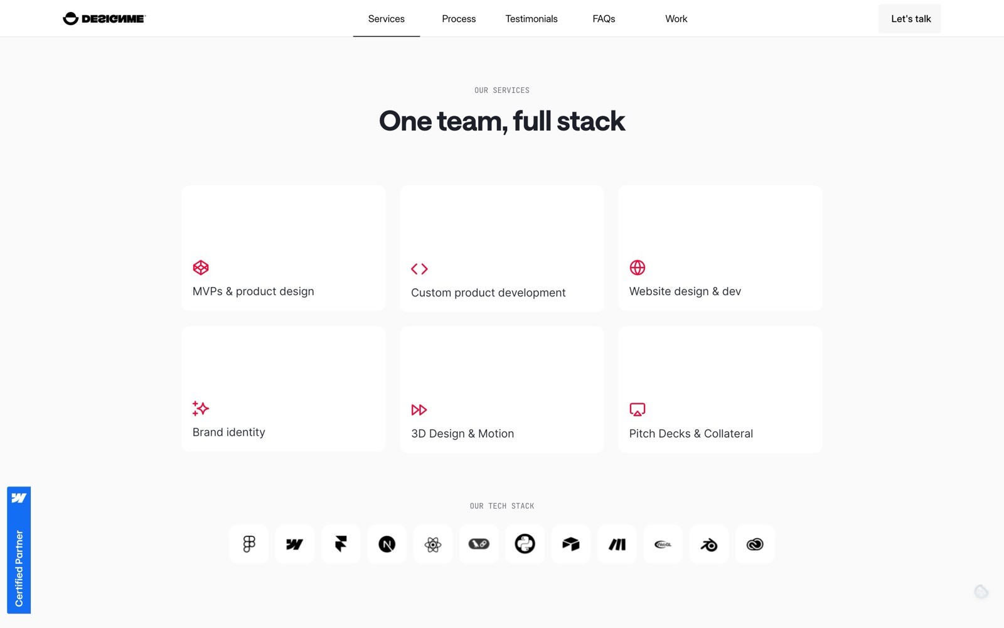Select the WebGL icon in the tech stack

pos(663,544)
